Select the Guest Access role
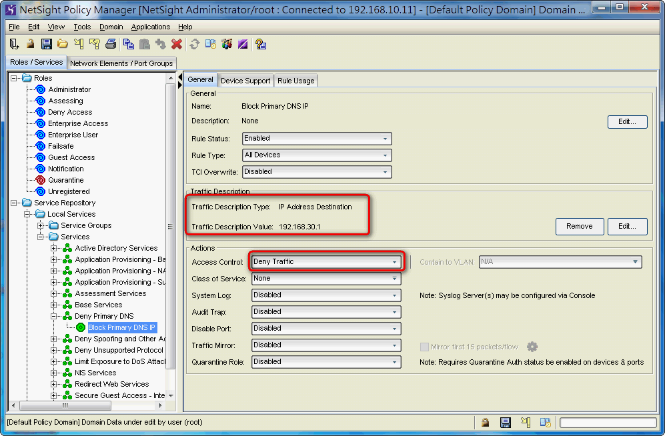Viewport: 665px width, 436px height. coord(71,157)
